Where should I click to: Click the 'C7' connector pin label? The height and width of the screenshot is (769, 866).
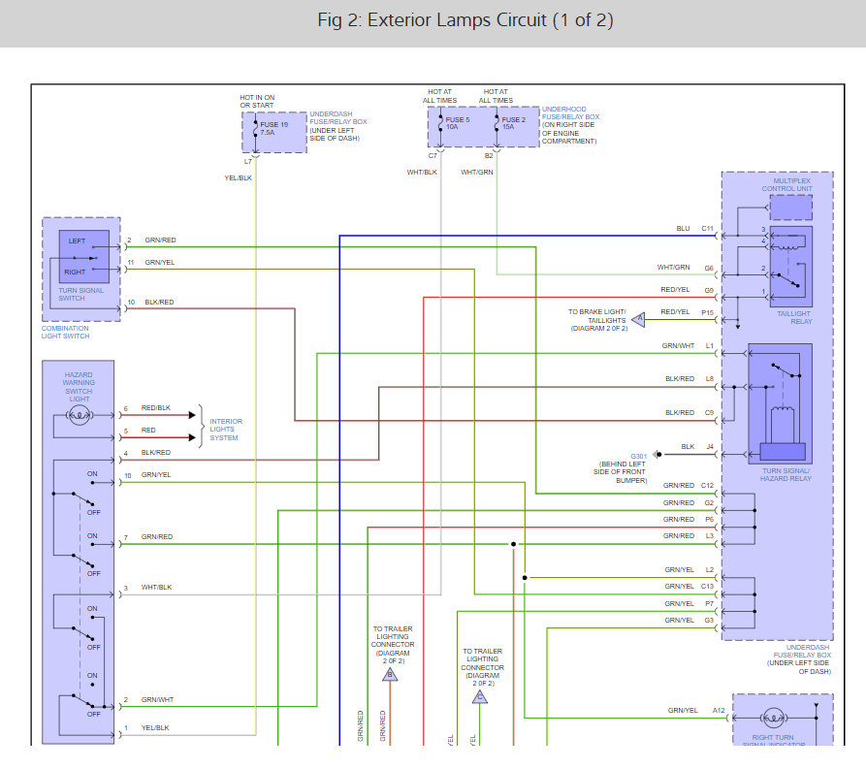(x=433, y=156)
